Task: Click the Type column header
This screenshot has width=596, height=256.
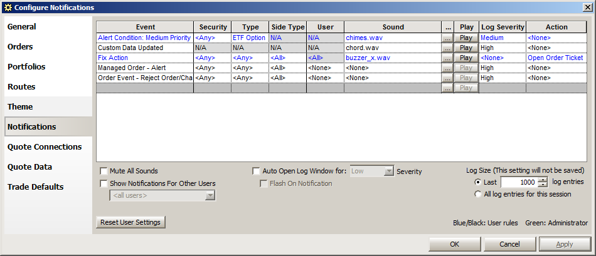Action: pos(250,27)
